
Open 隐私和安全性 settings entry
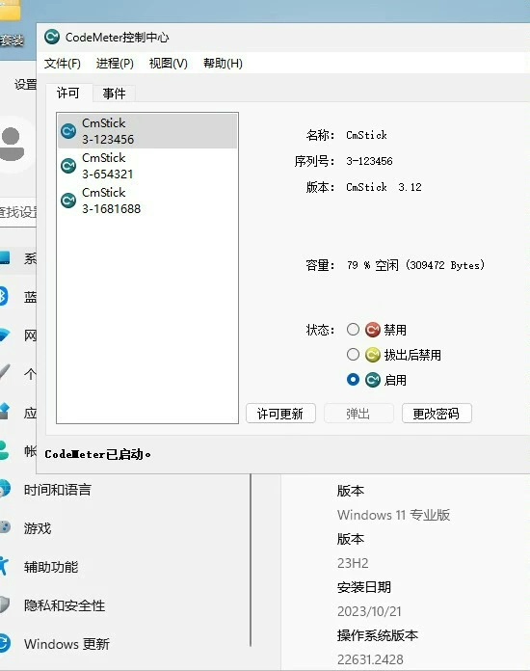pos(65,605)
